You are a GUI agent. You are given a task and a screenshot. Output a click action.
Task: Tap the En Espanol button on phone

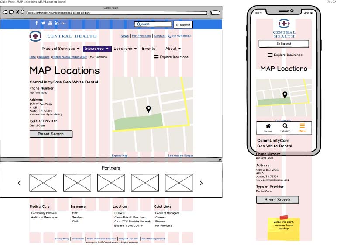tap(284, 44)
